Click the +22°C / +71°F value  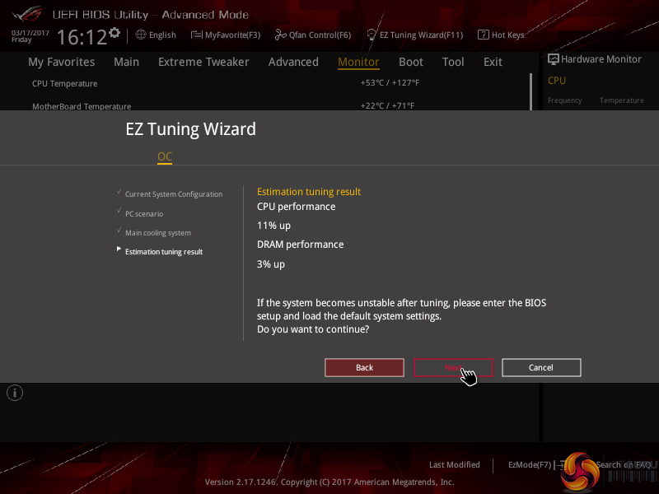pyautogui.click(x=387, y=105)
